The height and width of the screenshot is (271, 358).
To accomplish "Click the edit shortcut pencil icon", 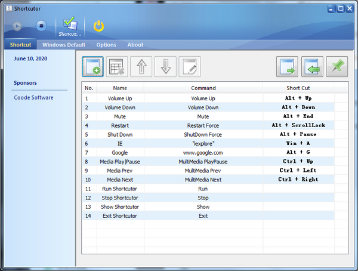I will pyautogui.click(x=189, y=67).
